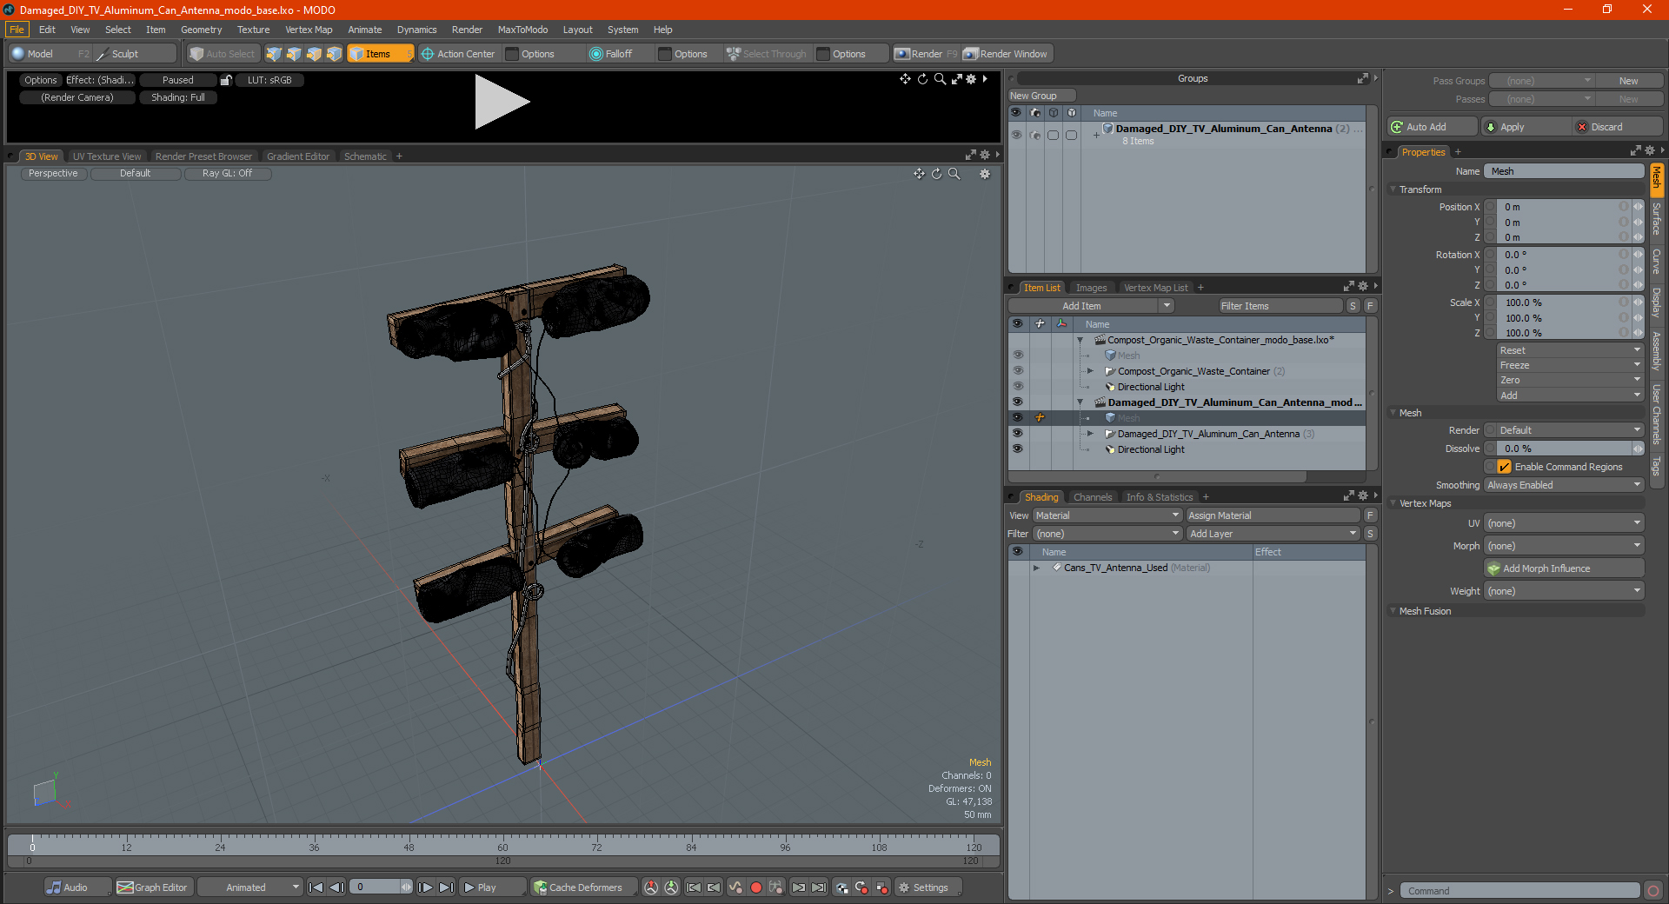1669x904 pixels.
Task: Click the Render F9 button
Action: click(x=926, y=54)
